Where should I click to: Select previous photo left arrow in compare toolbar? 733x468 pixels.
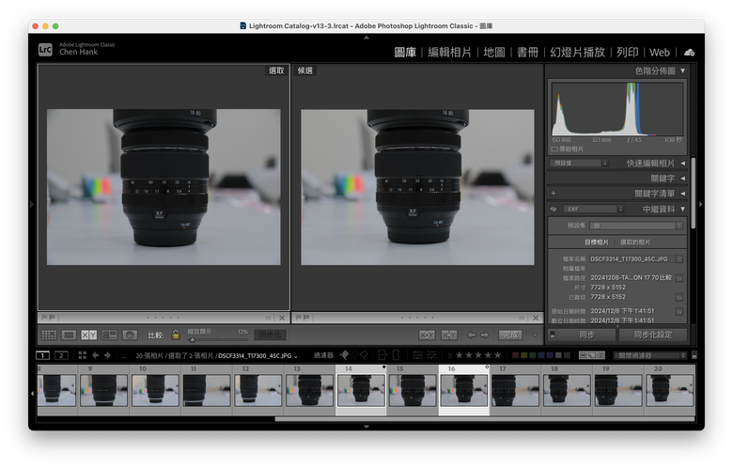(472, 335)
